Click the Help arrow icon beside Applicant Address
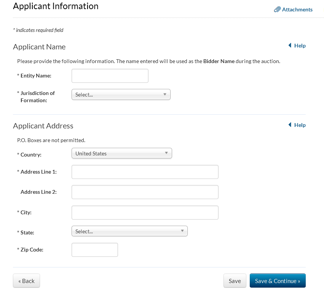Viewport: 324px width, 299px height. point(290,125)
